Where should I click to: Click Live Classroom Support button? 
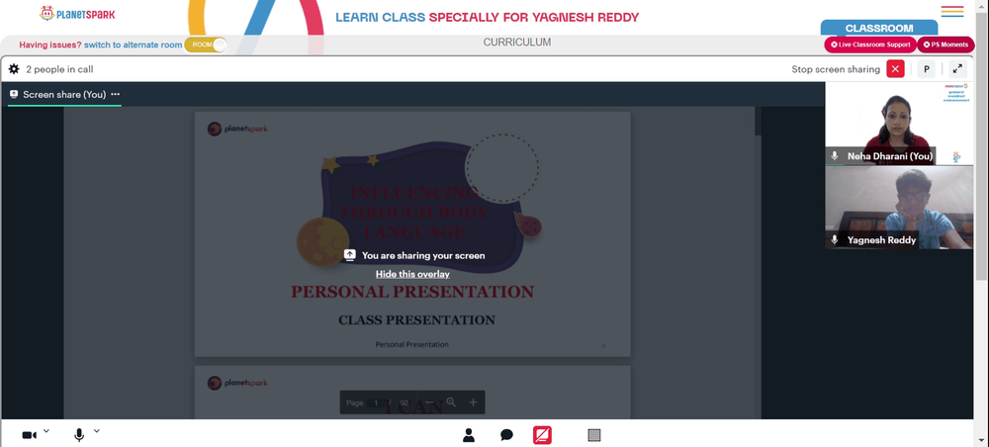pyautogui.click(x=869, y=45)
